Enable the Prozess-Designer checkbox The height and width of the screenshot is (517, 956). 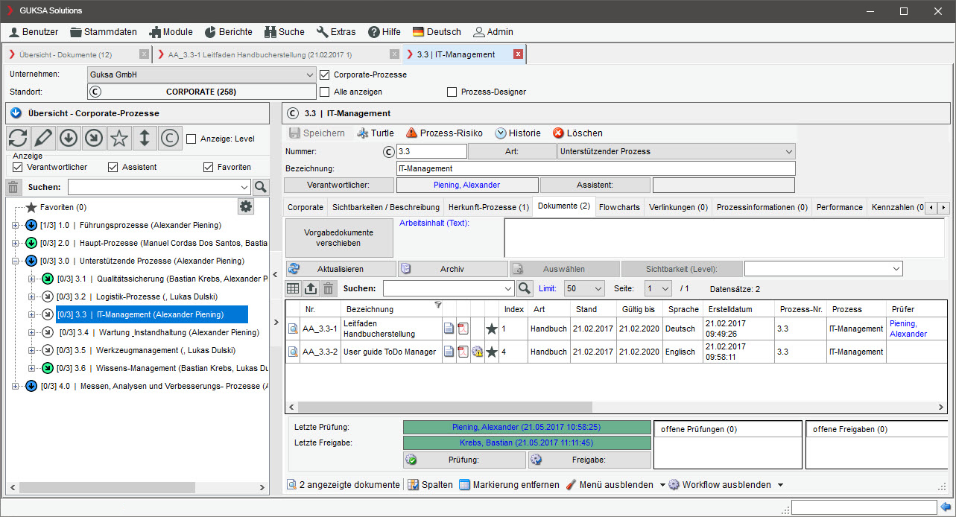(452, 92)
